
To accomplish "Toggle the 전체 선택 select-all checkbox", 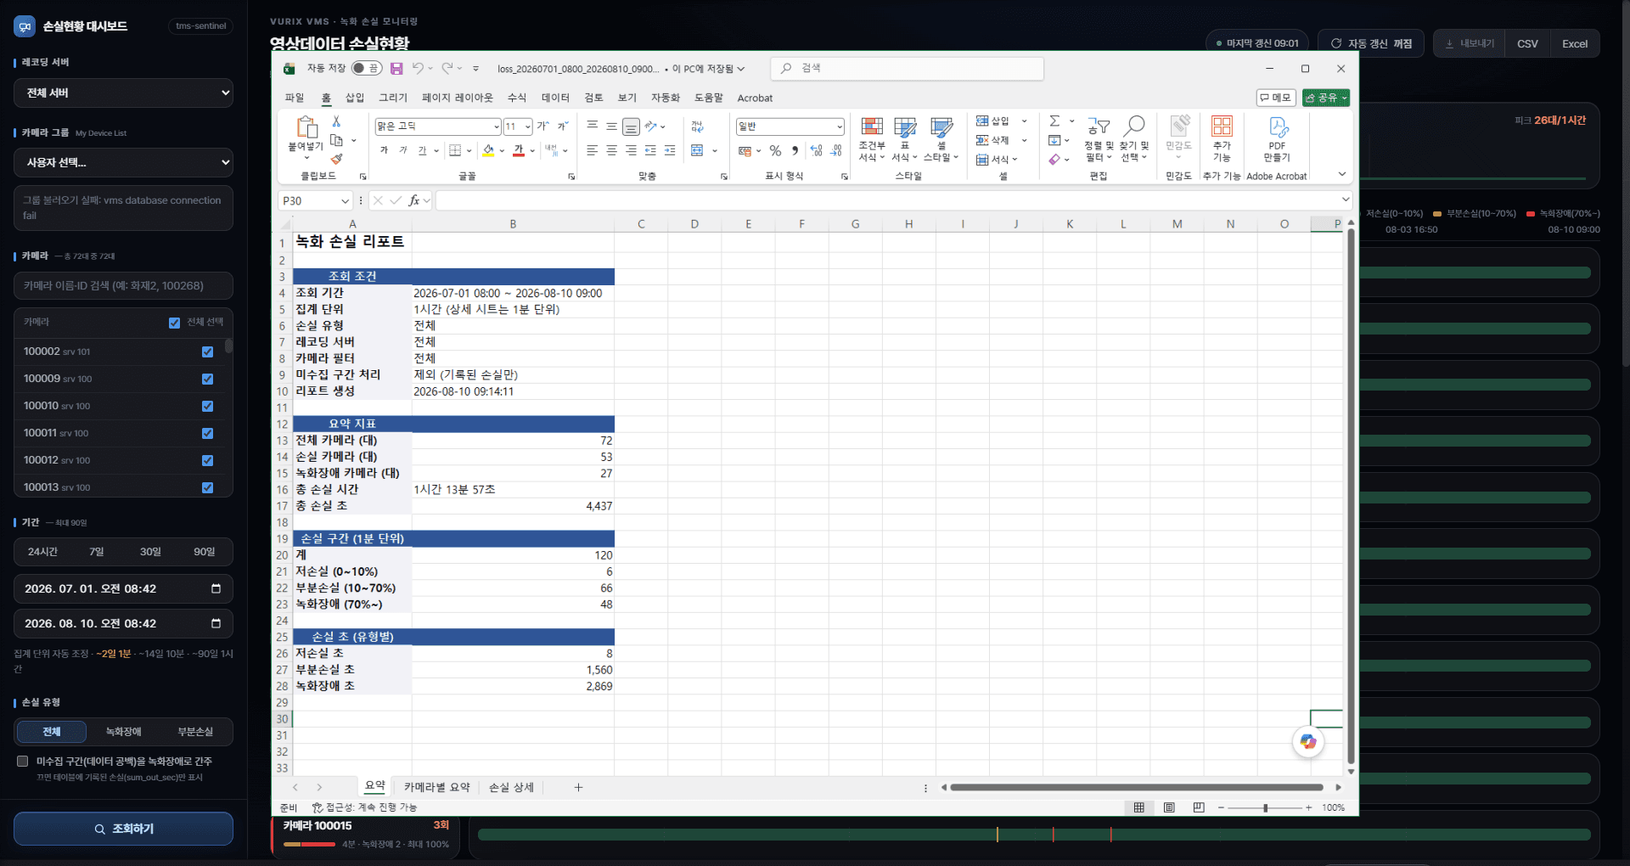I will tap(174, 323).
